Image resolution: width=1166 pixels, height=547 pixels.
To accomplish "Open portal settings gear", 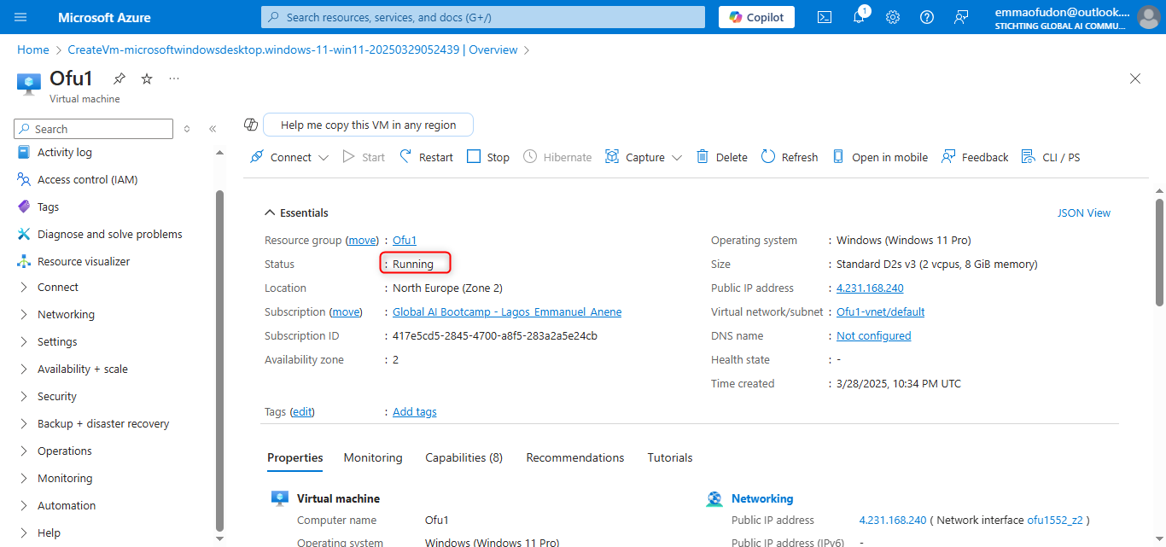I will coord(893,17).
